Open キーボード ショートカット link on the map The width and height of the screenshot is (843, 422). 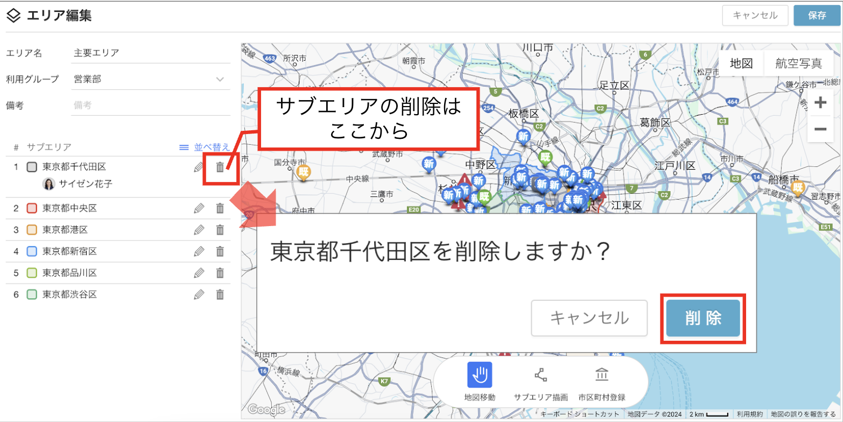click(580, 414)
